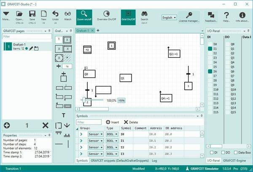Click Delete in Symbols panel
Image resolution: width=253 pixels, height=172 pixels.
pos(131,122)
